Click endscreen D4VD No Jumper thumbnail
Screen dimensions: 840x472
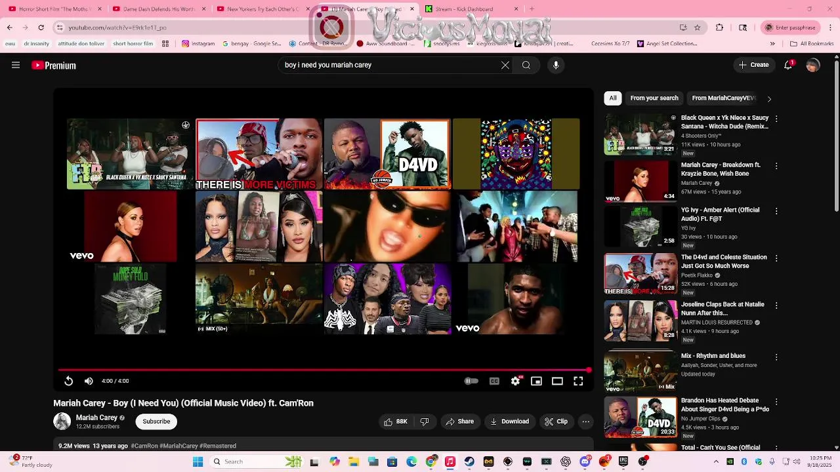pos(387,154)
